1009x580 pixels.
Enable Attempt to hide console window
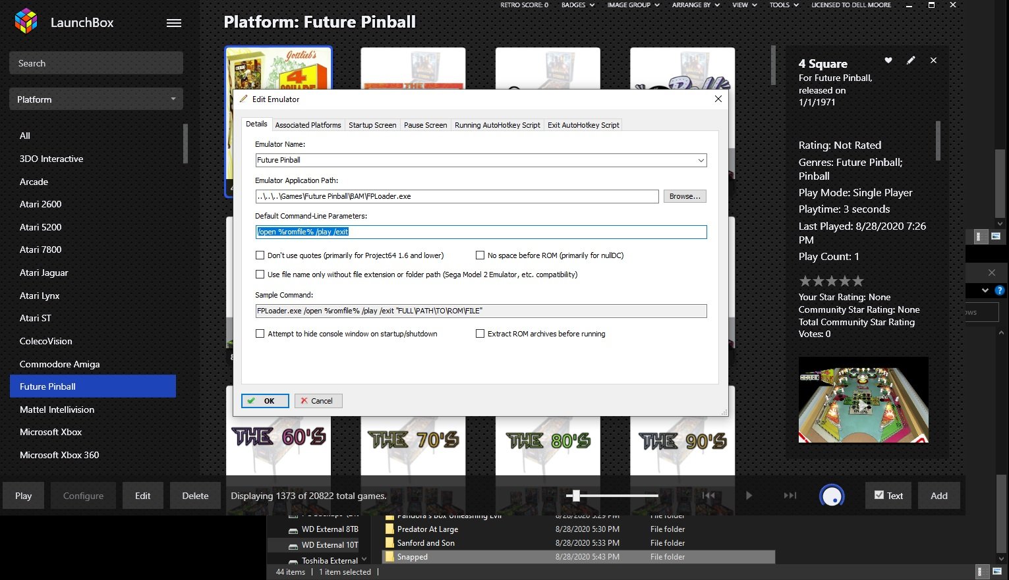coord(260,334)
